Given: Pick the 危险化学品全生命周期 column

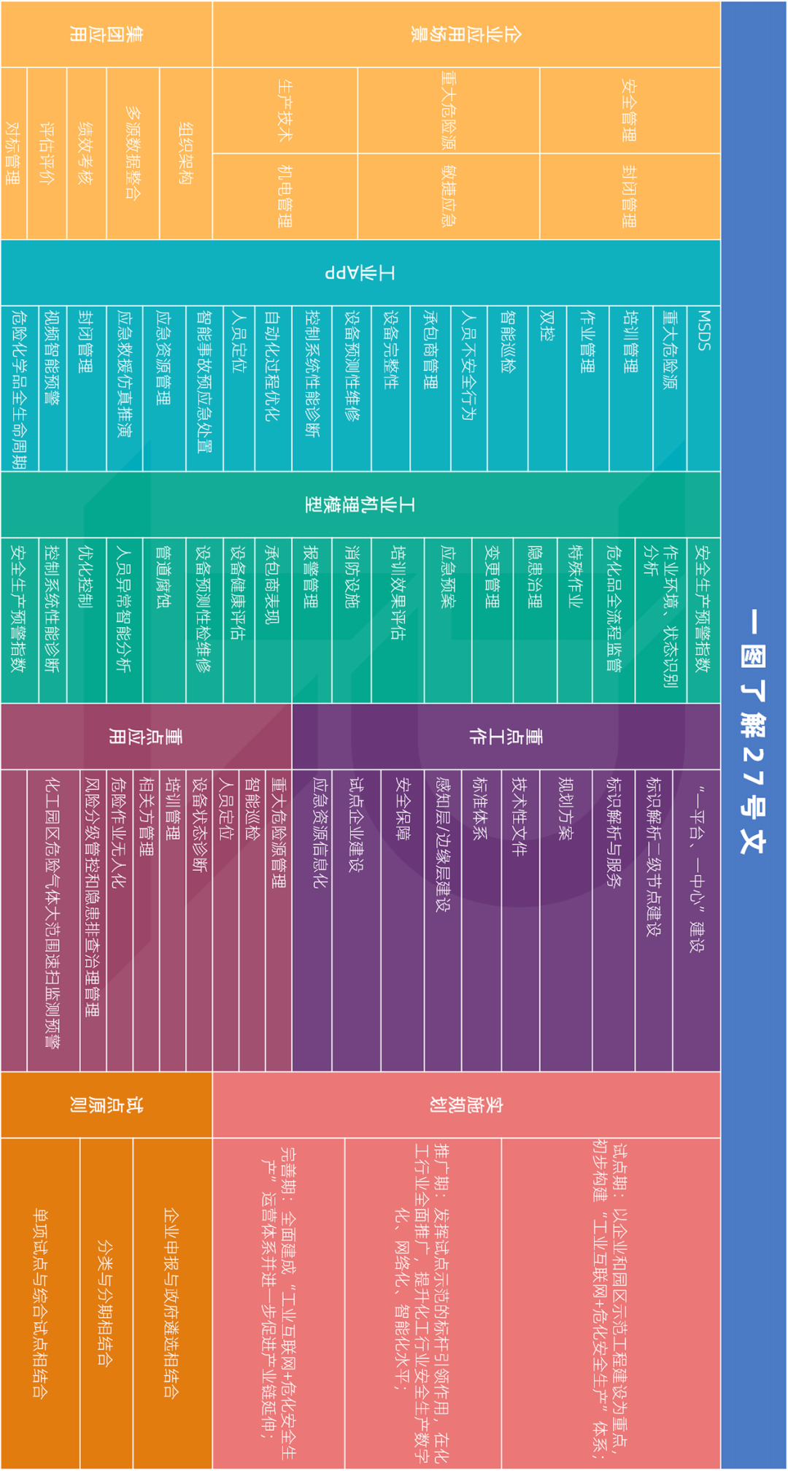Looking at the screenshot, I should tap(20, 388).
